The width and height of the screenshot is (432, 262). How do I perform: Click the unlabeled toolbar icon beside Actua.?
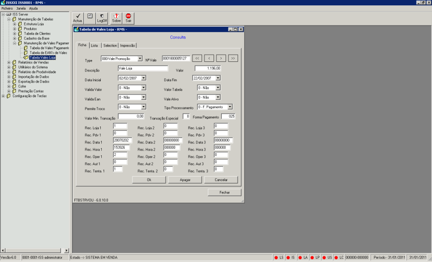(x=89, y=18)
